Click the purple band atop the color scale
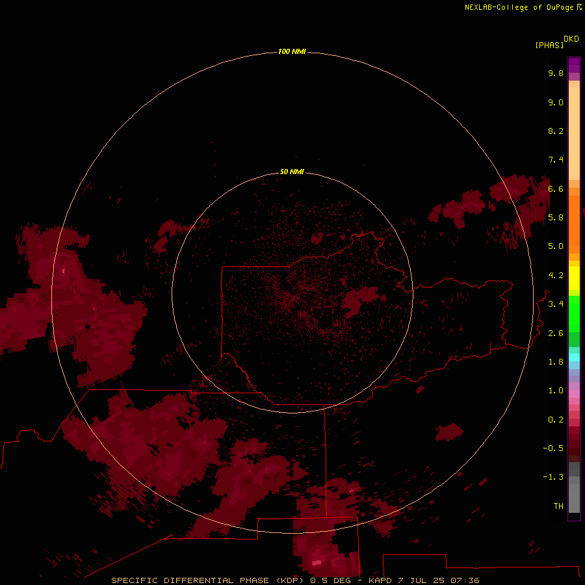The height and width of the screenshot is (585, 585). [574, 65]
